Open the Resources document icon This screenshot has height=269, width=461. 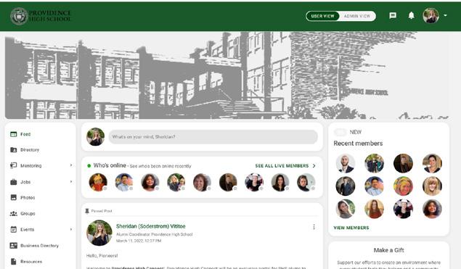(x=14, y=261)
